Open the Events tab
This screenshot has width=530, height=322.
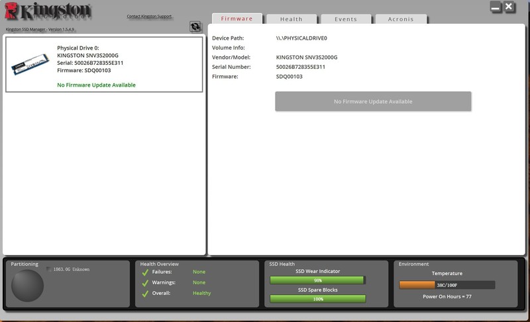pos(346,19)
